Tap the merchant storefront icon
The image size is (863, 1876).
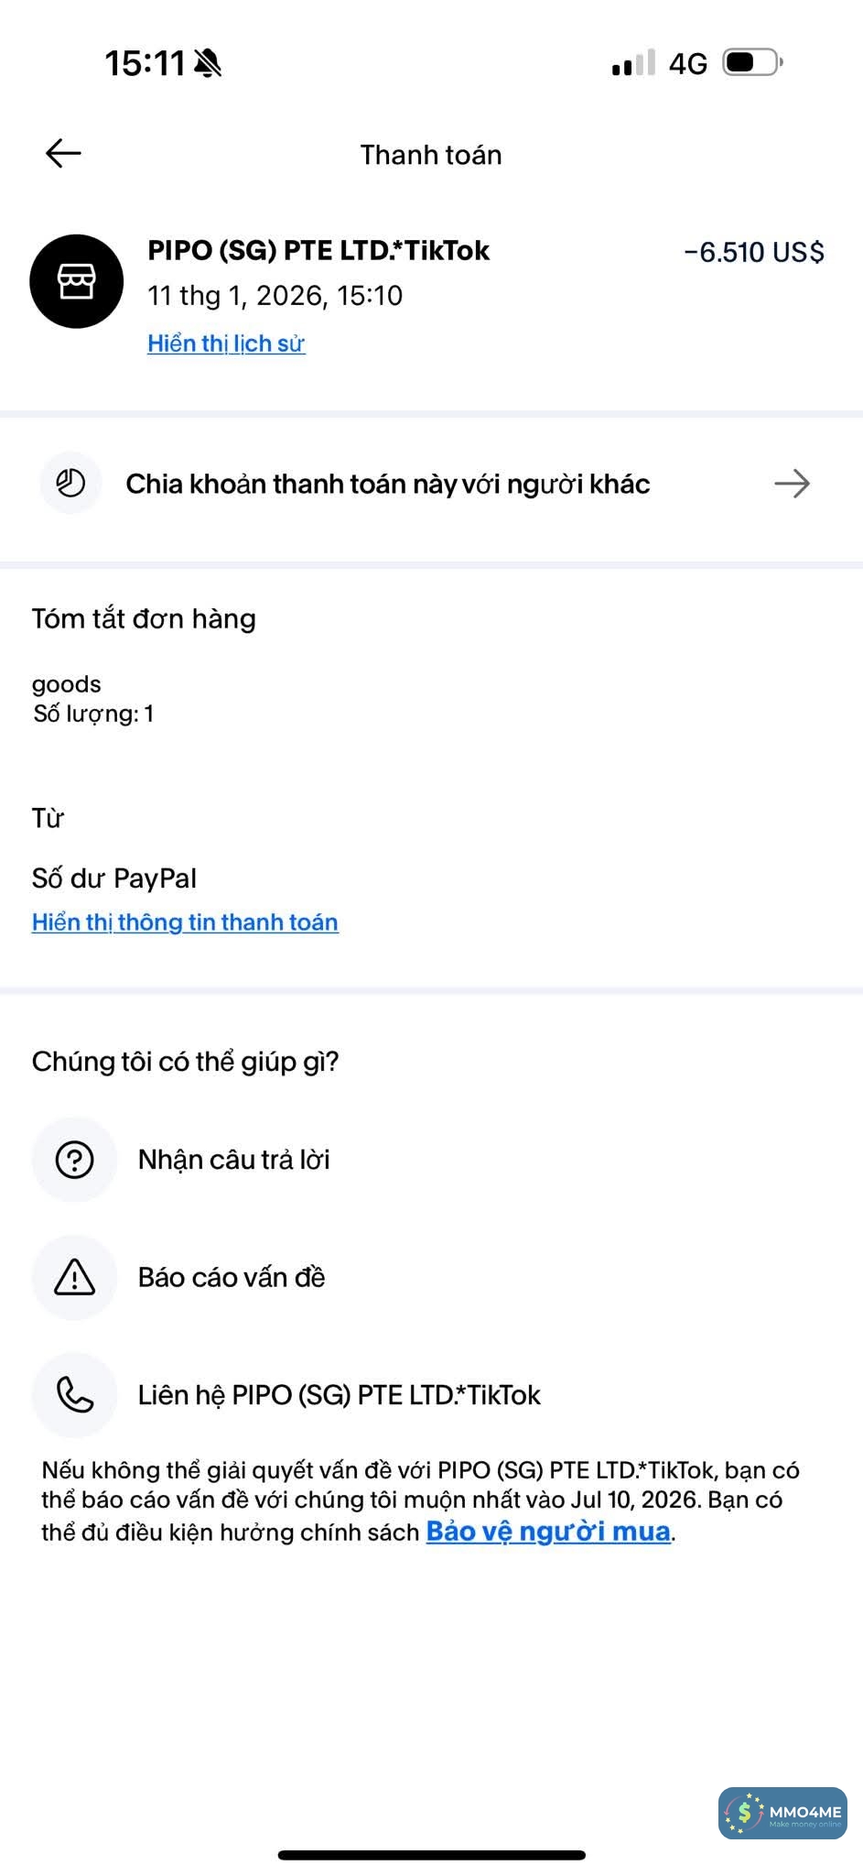coord(77,281)
